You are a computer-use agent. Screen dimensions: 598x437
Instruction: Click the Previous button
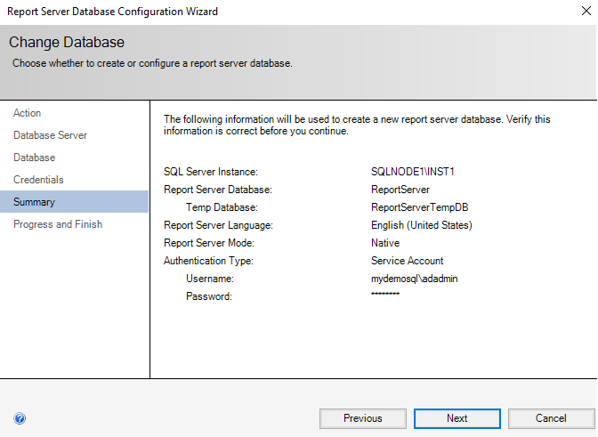[x=362, y=418]
